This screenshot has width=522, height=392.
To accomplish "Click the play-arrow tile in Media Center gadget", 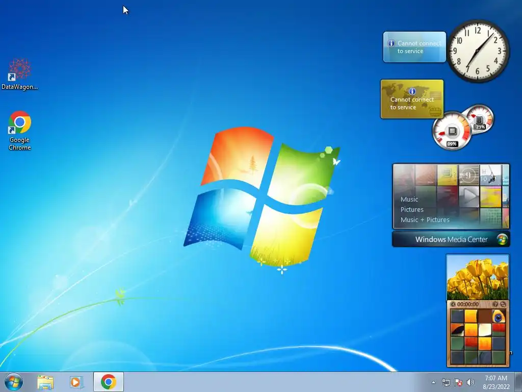I will coord(469,197).
